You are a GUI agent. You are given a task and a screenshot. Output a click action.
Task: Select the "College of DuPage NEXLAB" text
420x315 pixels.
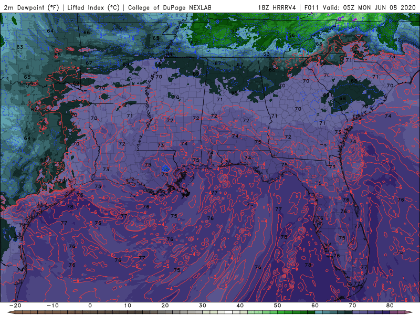pos(170,7)
